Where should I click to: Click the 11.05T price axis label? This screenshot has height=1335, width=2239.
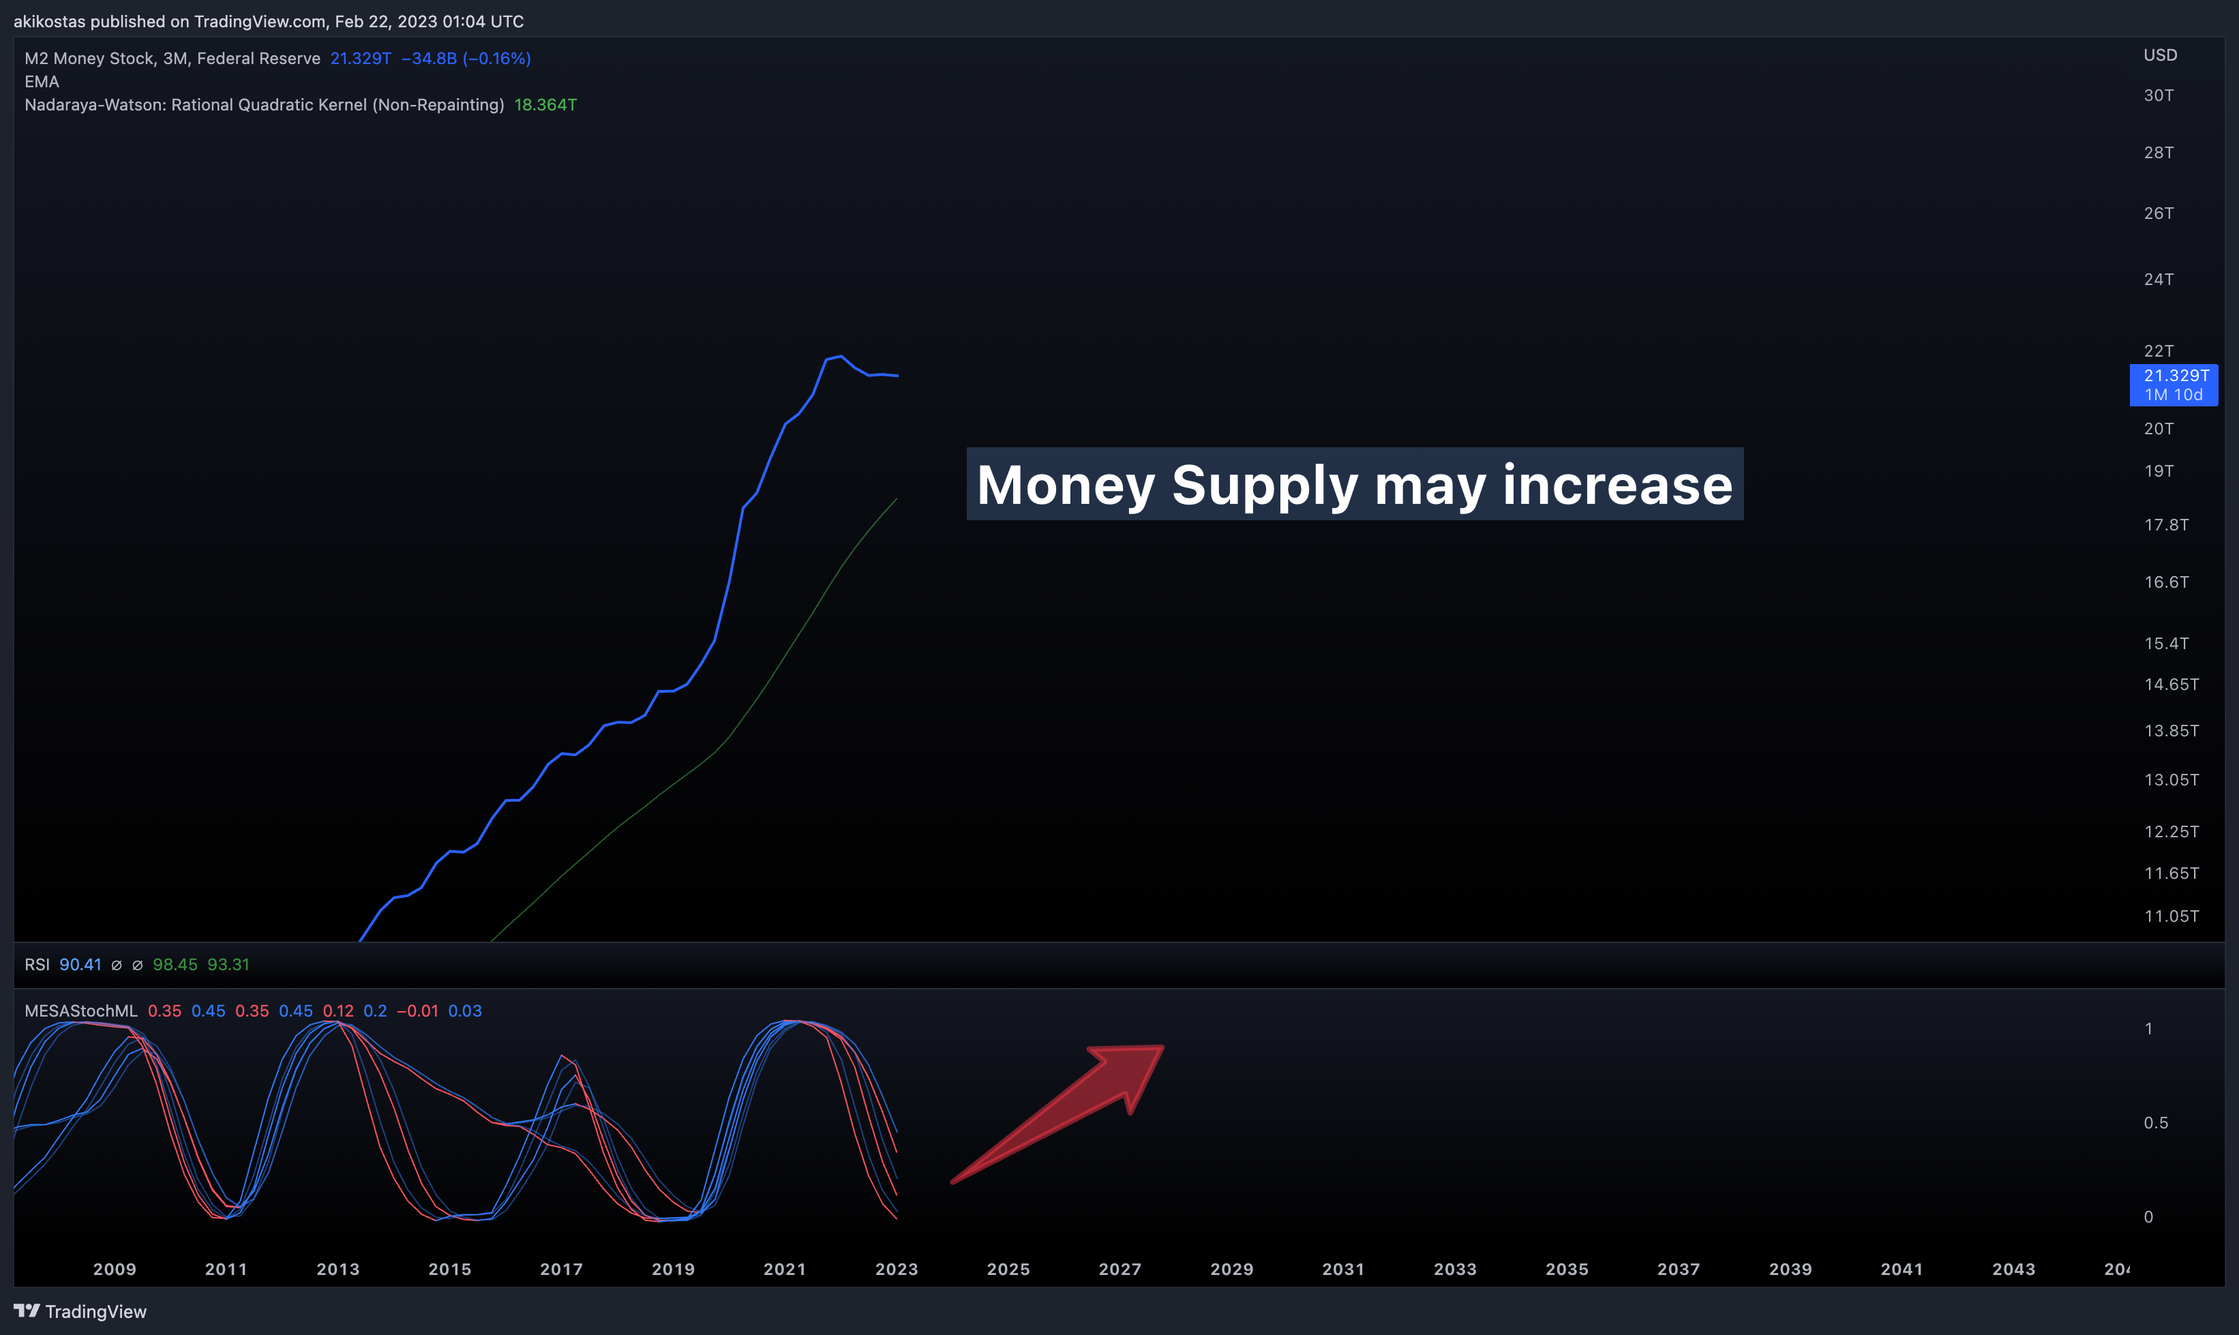[x=2172, y=916]
